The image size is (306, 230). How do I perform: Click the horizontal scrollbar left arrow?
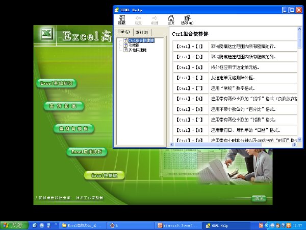coord(172,145)
